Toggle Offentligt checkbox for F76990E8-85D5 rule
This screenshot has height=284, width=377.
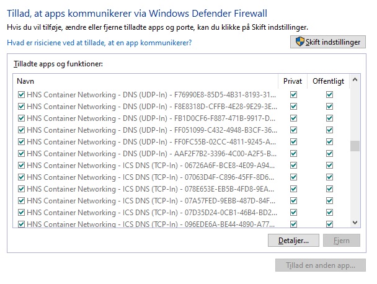pos(329,94)
